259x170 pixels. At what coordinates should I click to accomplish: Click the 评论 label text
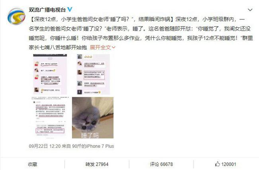pos(154,164)
